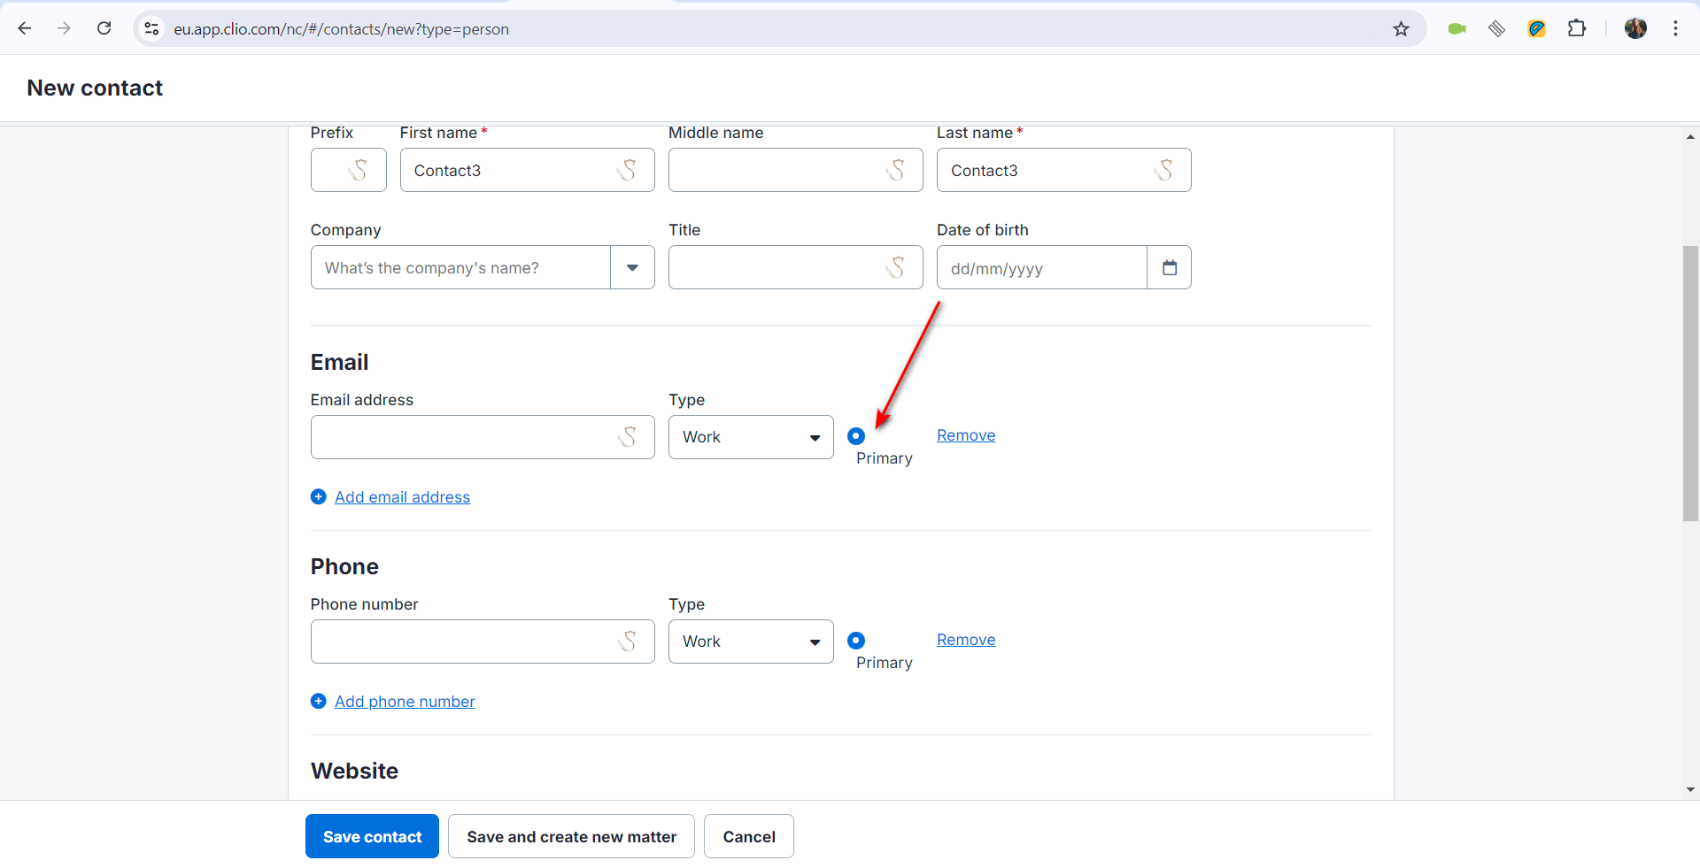Viewport: 1700px width, 868px height.
Task: Click into the Last name field
Action: [x=1064, y=170]
